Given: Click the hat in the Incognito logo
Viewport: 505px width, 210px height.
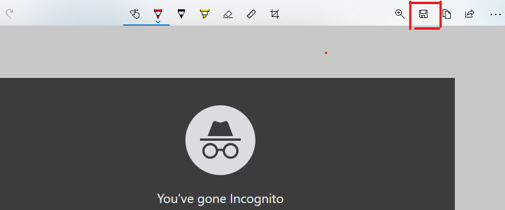Looking at the screenshot, I should [220, 129].
